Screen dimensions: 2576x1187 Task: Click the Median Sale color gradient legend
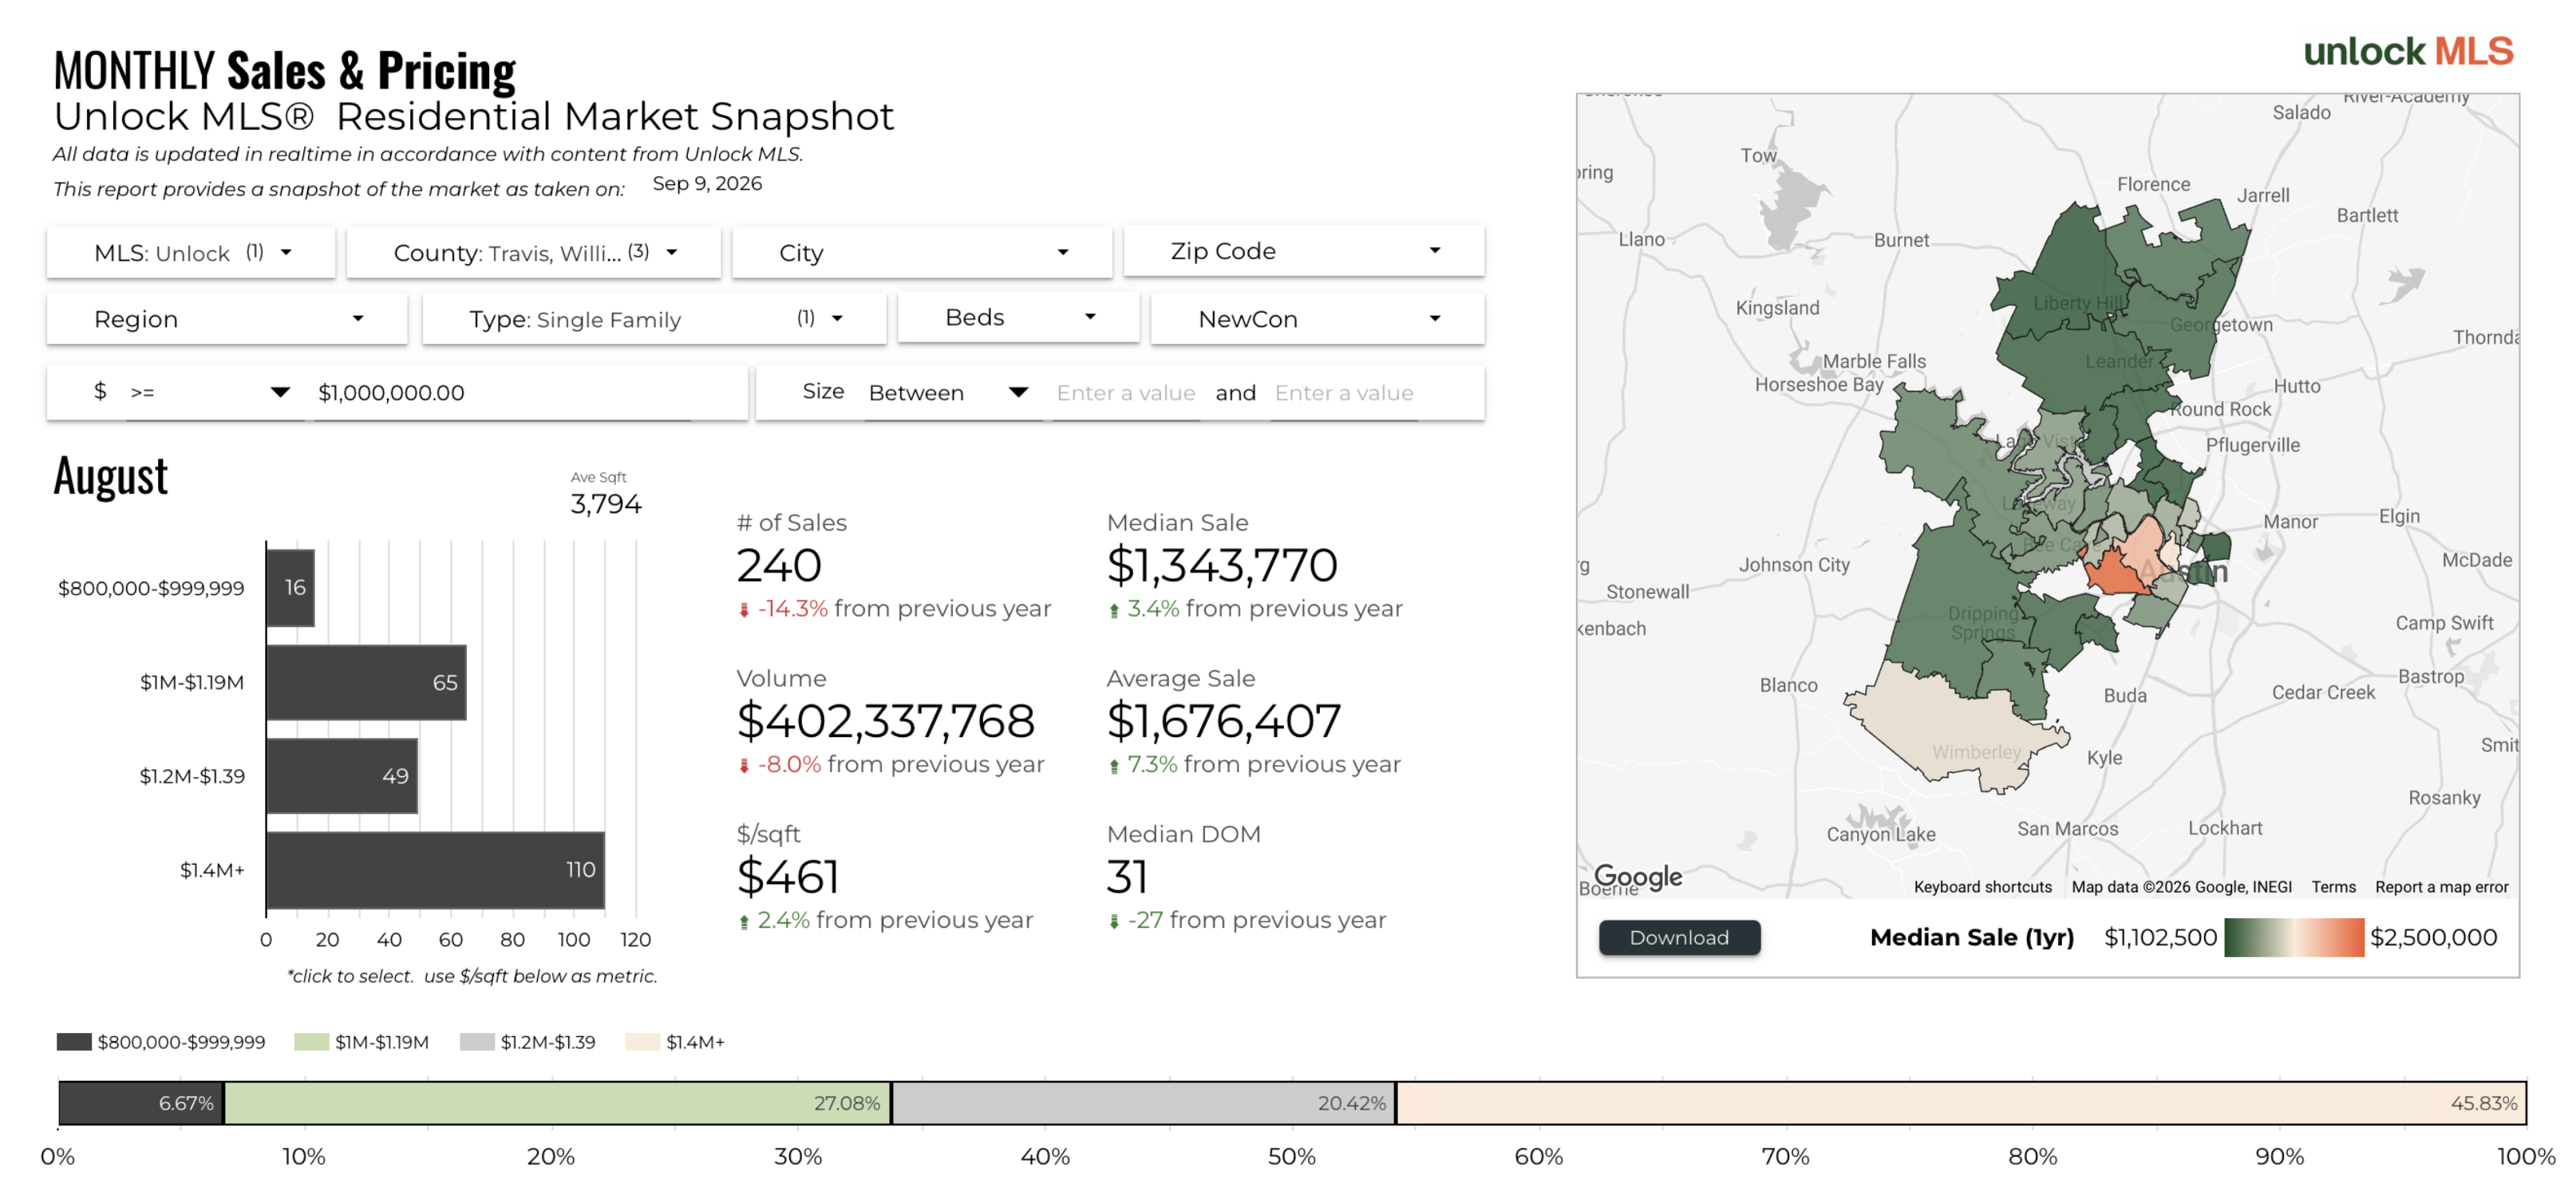2294,937
